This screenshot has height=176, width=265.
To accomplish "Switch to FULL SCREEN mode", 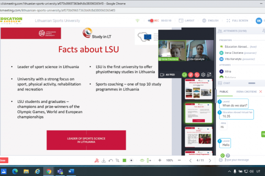I will [x=237, y=21].
